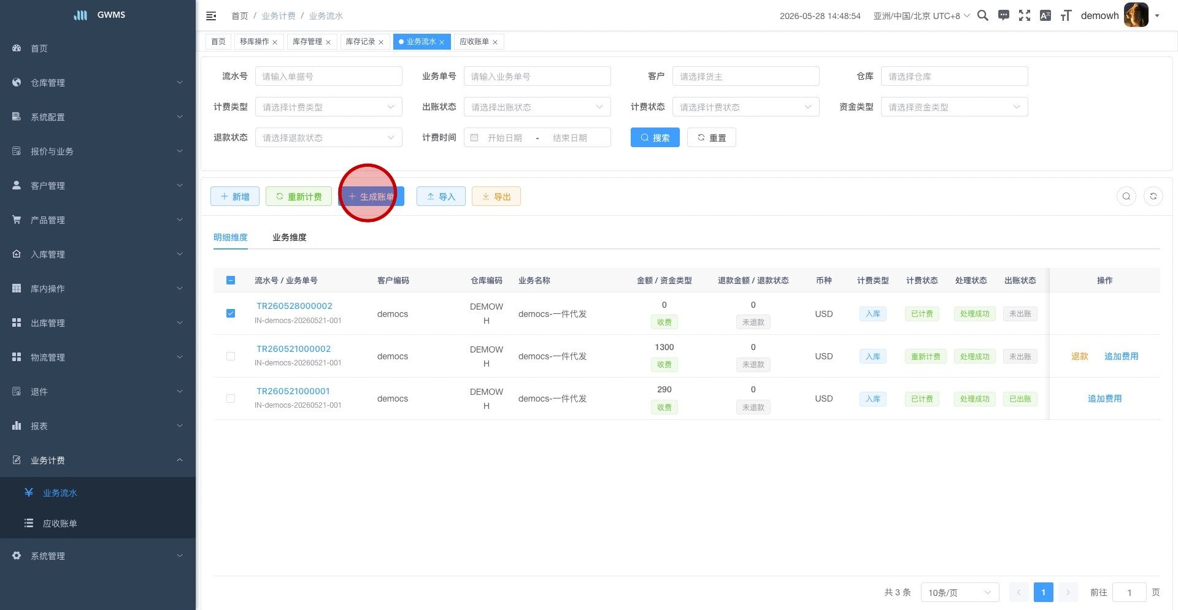
Task: Click the 首页 dashboard sidebar icon
Action: click(x=17, y=48)
